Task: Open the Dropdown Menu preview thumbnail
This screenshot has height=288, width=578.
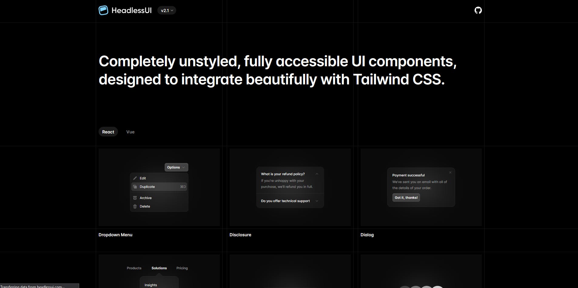Action: click(159, 187)
